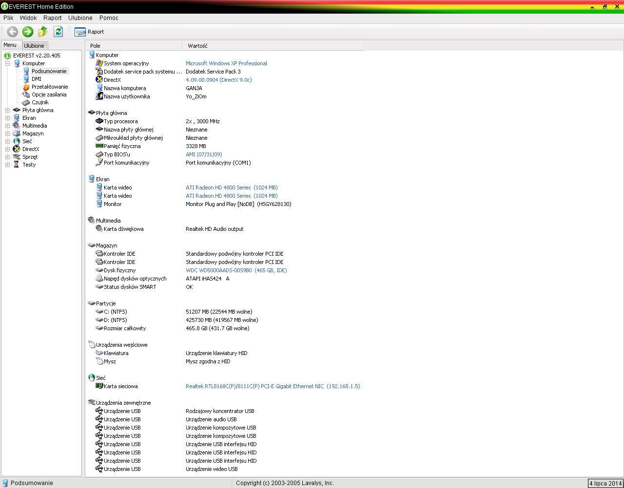Go up one level with the Up icon

43,32
